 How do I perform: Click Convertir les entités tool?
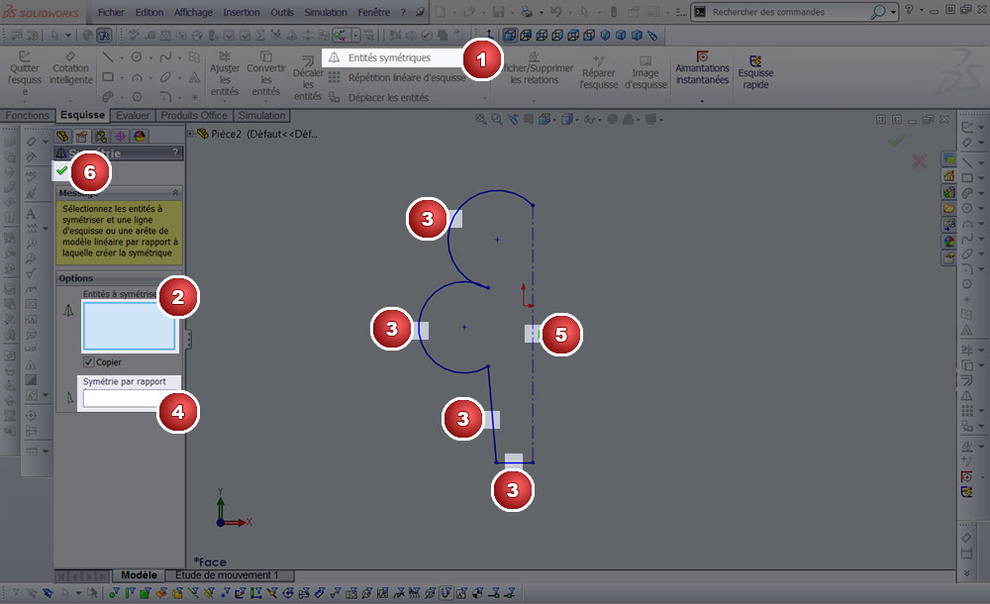265,74
